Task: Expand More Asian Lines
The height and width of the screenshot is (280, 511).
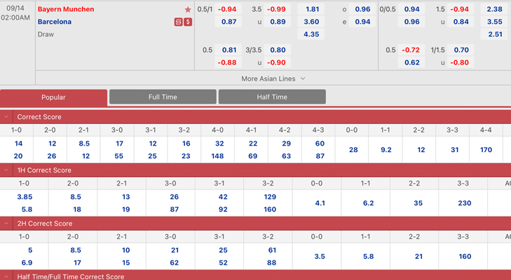Action: point(273,78)
